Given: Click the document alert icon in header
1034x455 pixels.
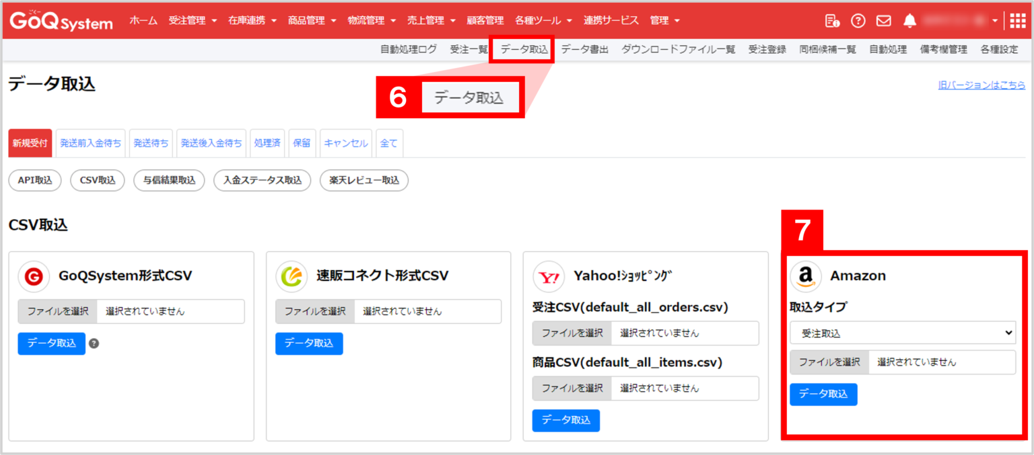Looking at the screenshot, I should [833, 21].
